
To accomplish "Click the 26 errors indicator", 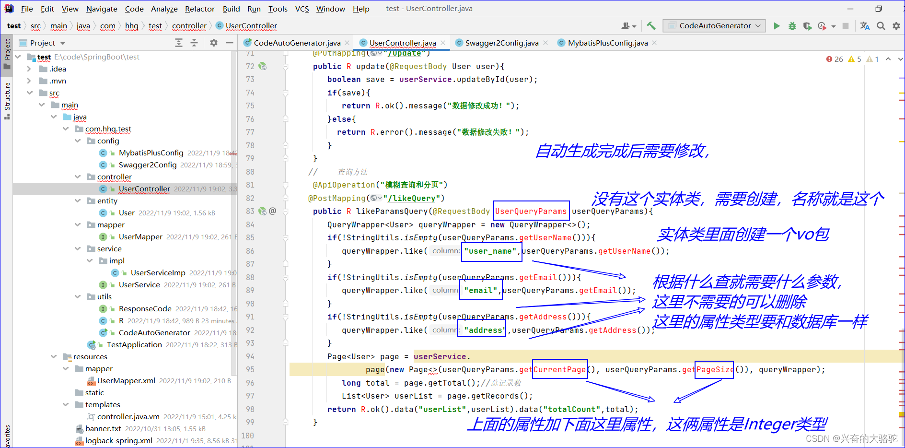I will 835,59.
